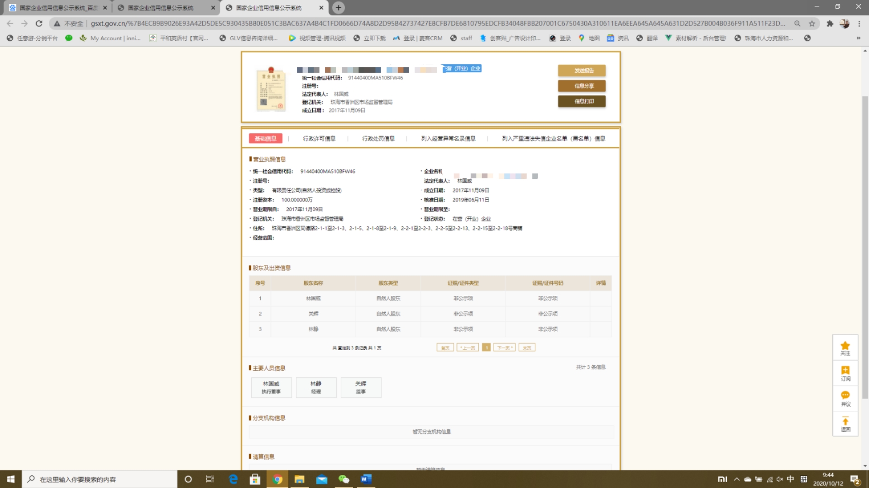Open a new browser tab with plus button
The image size is (869, 488).
pyautogui.click(x=338, y=8)
